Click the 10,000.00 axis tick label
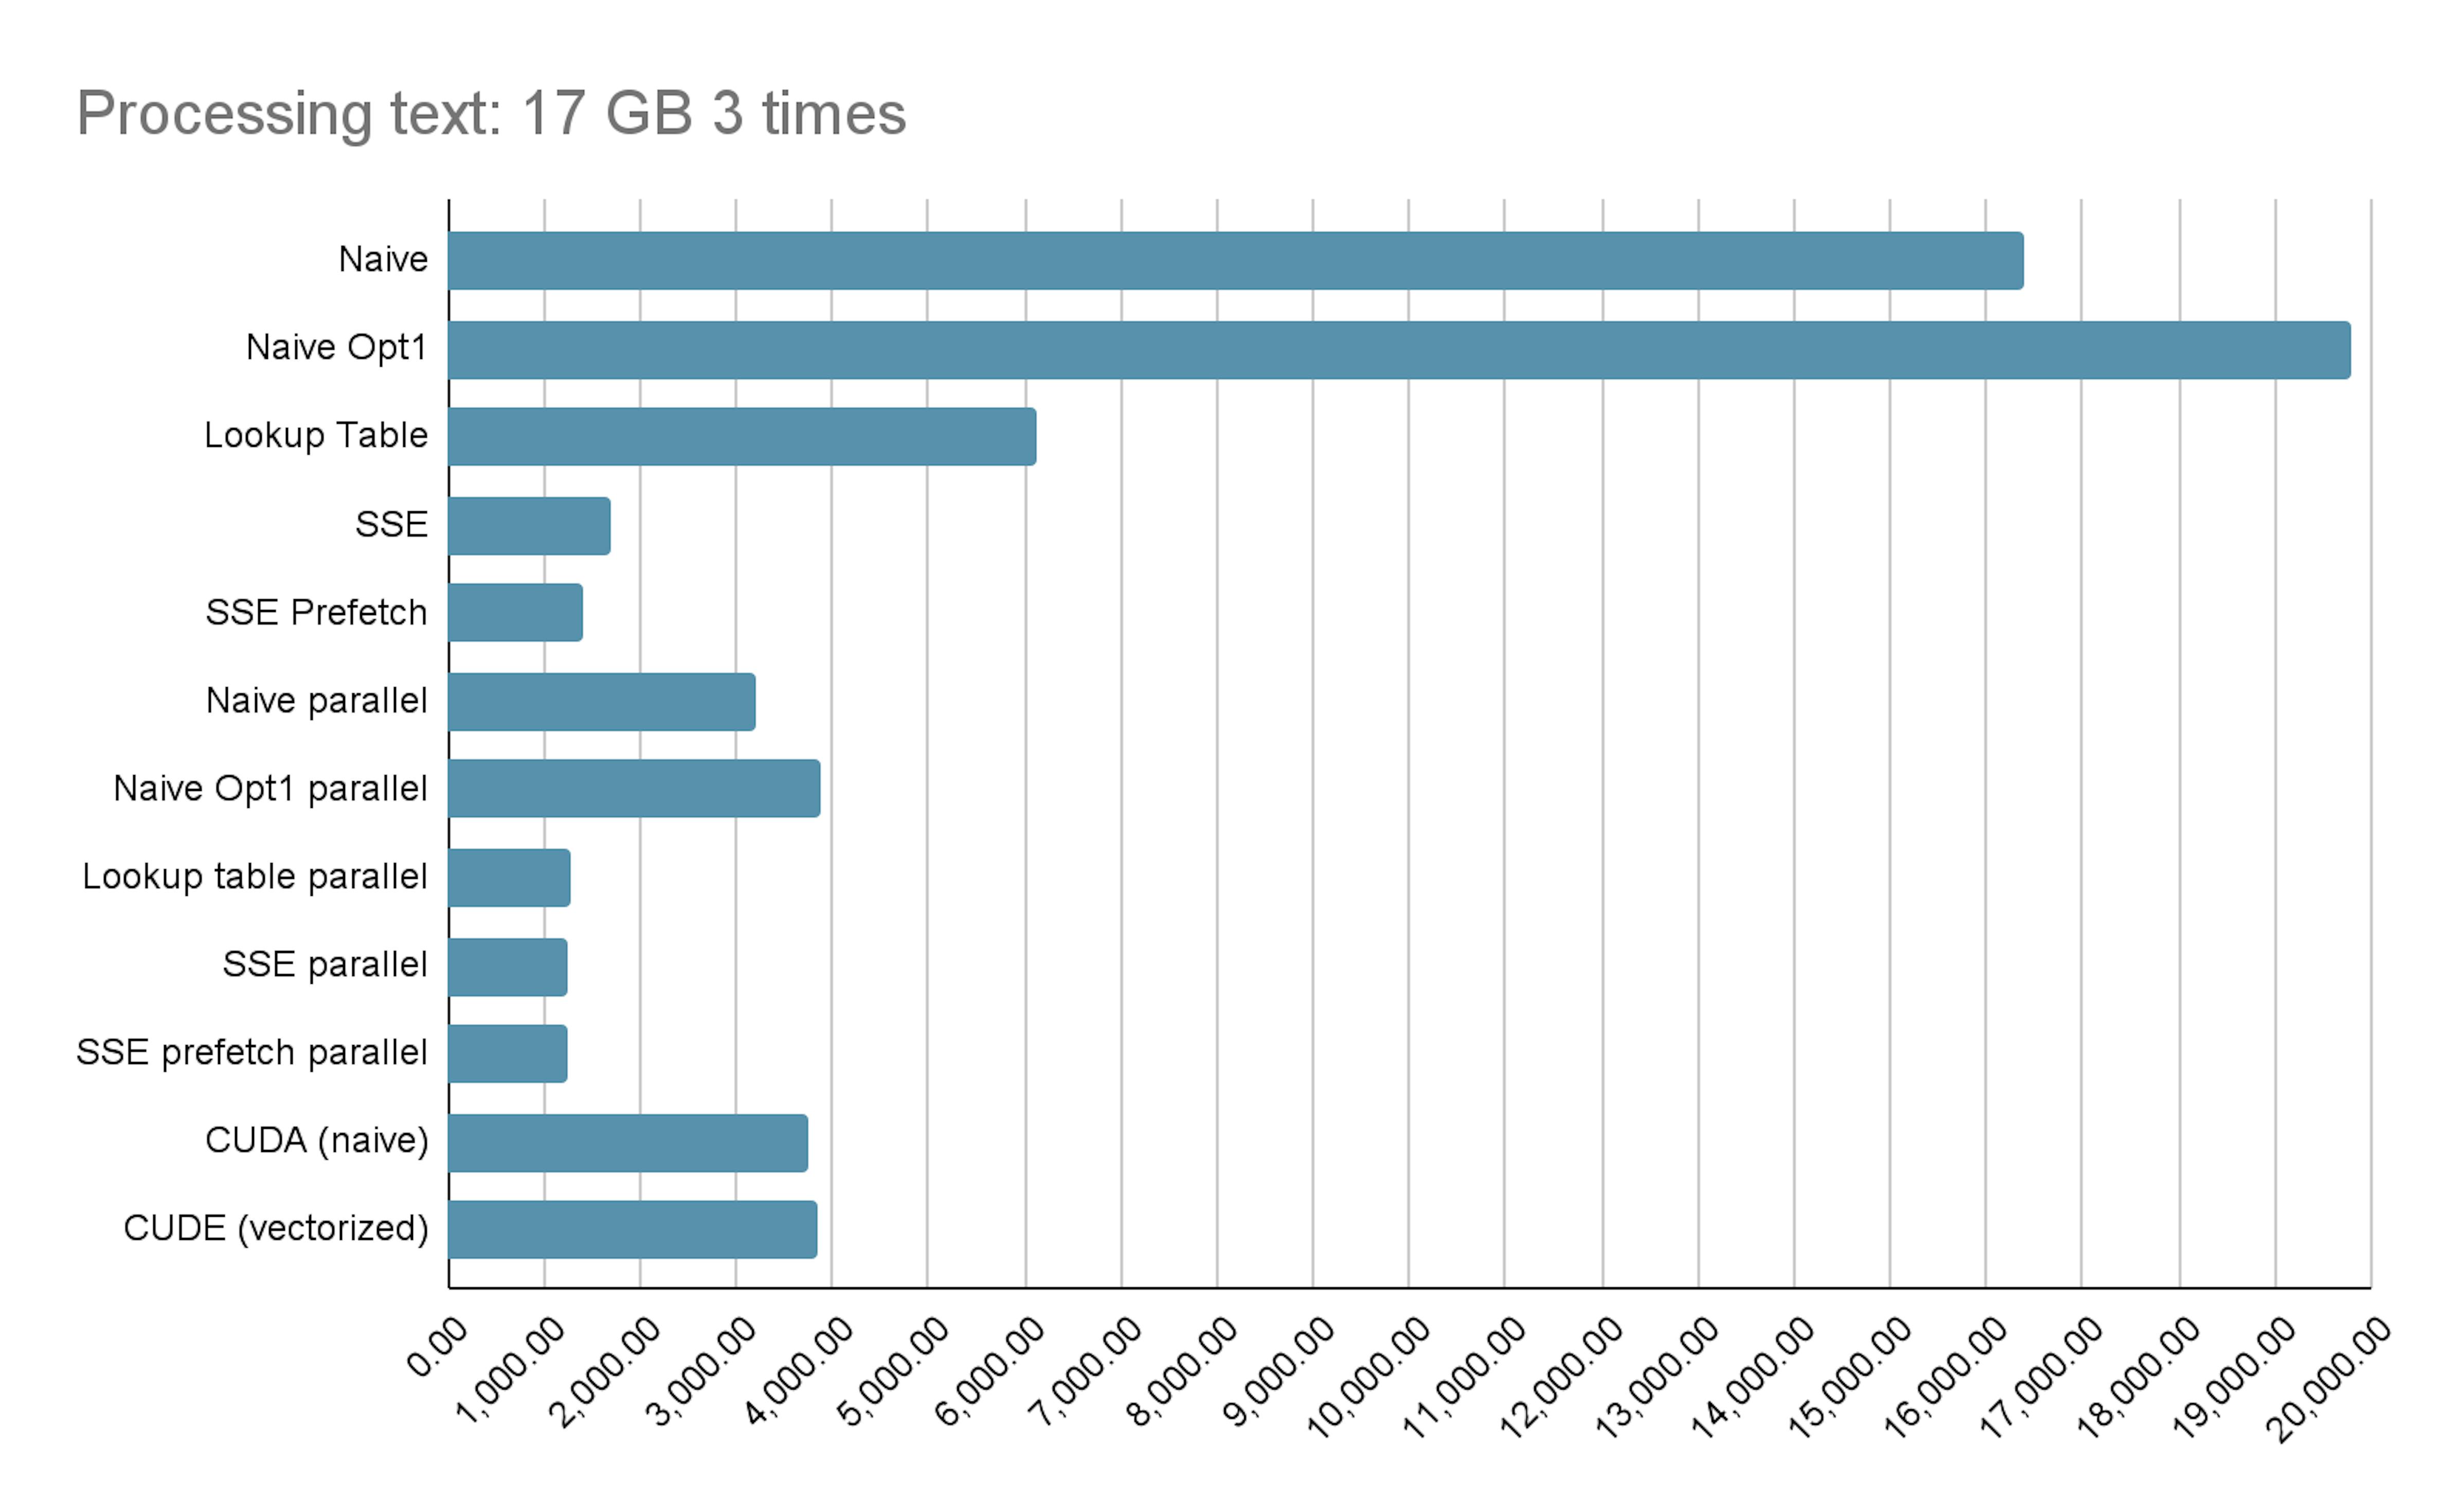Image resolution: width=2447 pixels, height=1512 pixels. point(1369,1378)
